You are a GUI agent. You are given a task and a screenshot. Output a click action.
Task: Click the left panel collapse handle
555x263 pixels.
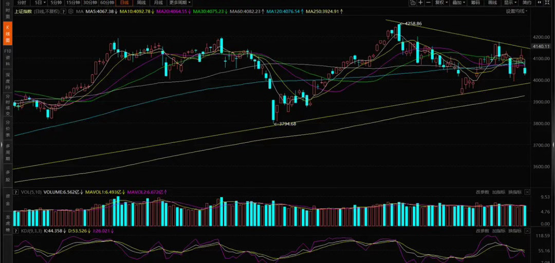point(2,145)
